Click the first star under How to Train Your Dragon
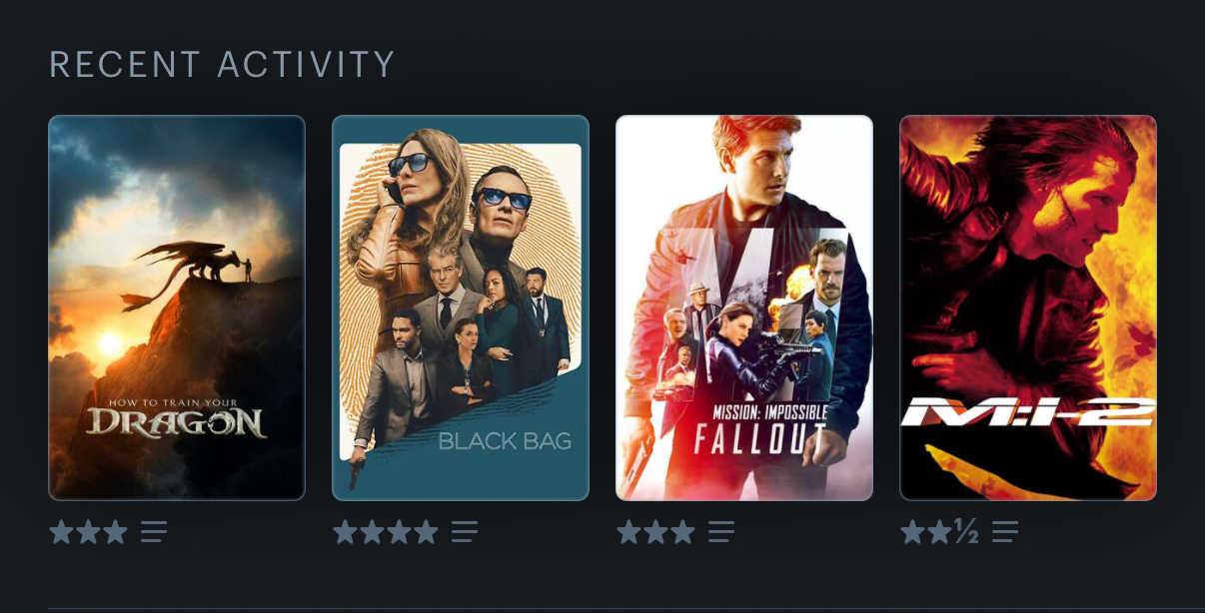 click(62, 531)
